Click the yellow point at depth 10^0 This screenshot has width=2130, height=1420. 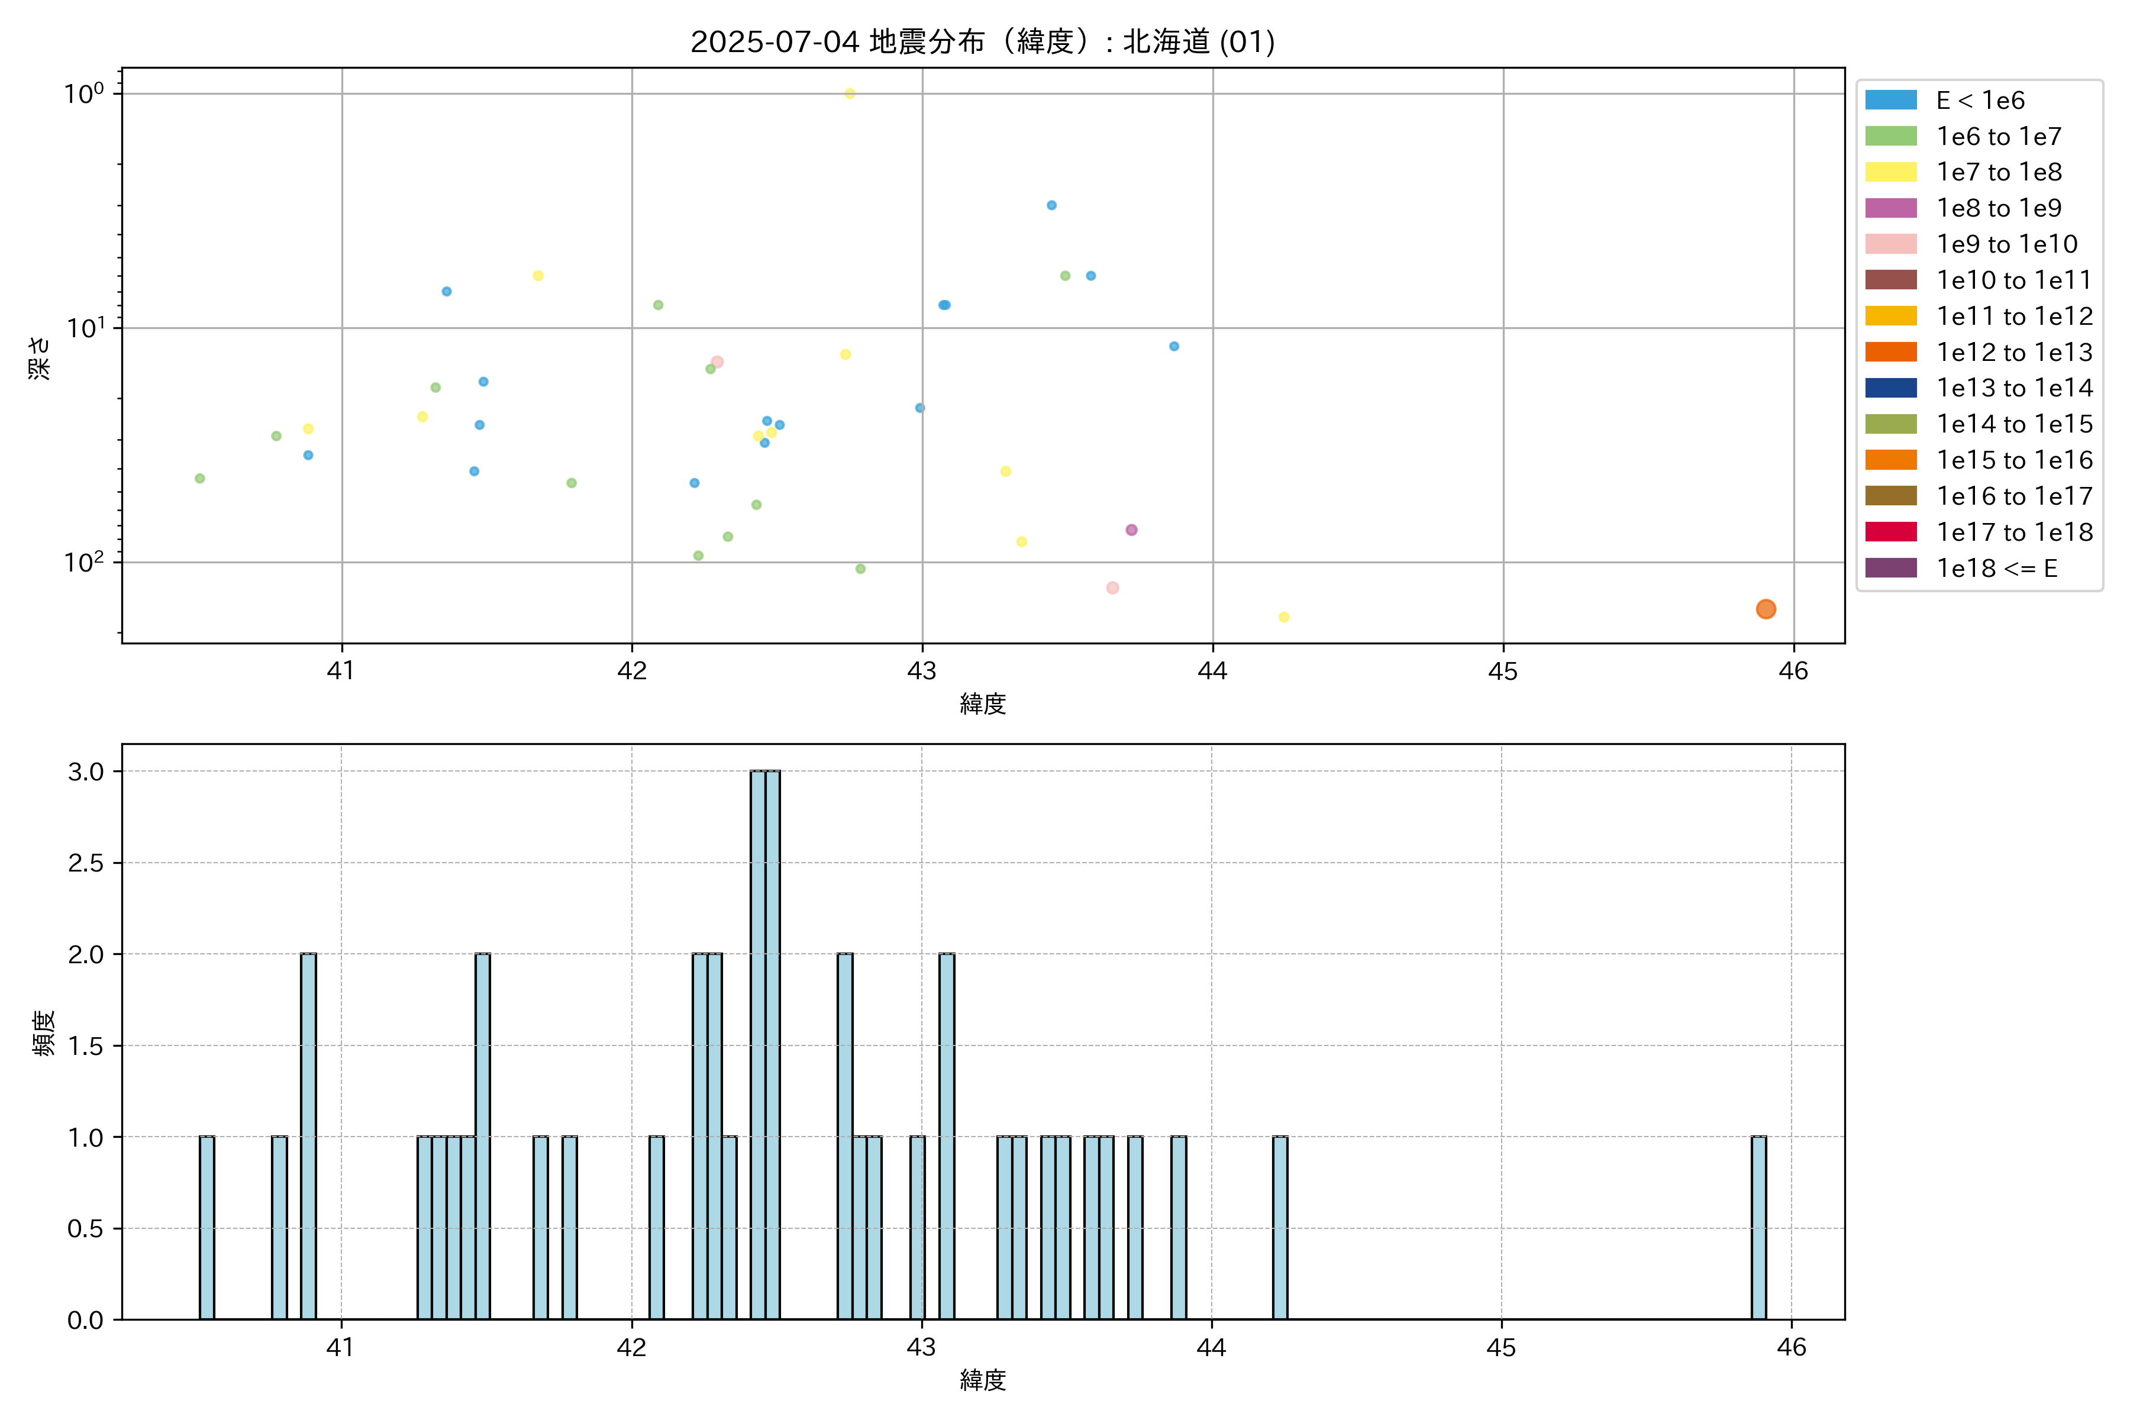(850, 94)
